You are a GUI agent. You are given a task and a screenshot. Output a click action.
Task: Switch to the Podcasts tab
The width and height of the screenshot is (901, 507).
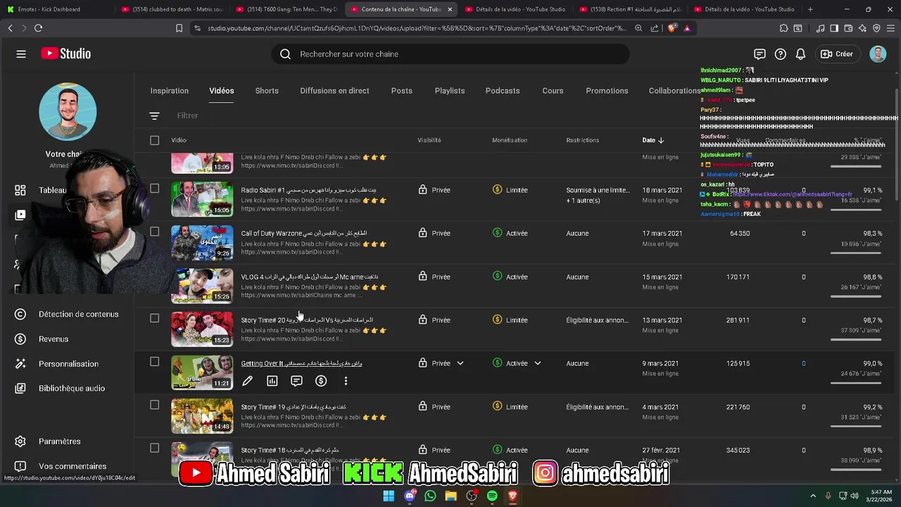click(x=503, y=91)
